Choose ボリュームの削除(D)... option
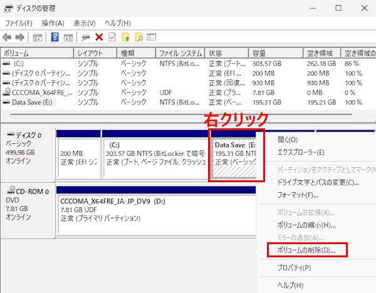 307,250
